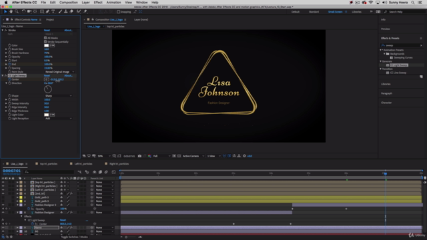The image size is (427, 240).
Task: Open the Active Camera view dropdown
Action: [x=193, y=156]
